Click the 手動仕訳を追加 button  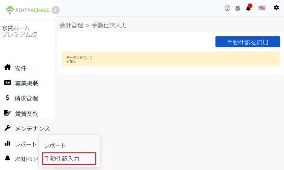click(248, 42)
